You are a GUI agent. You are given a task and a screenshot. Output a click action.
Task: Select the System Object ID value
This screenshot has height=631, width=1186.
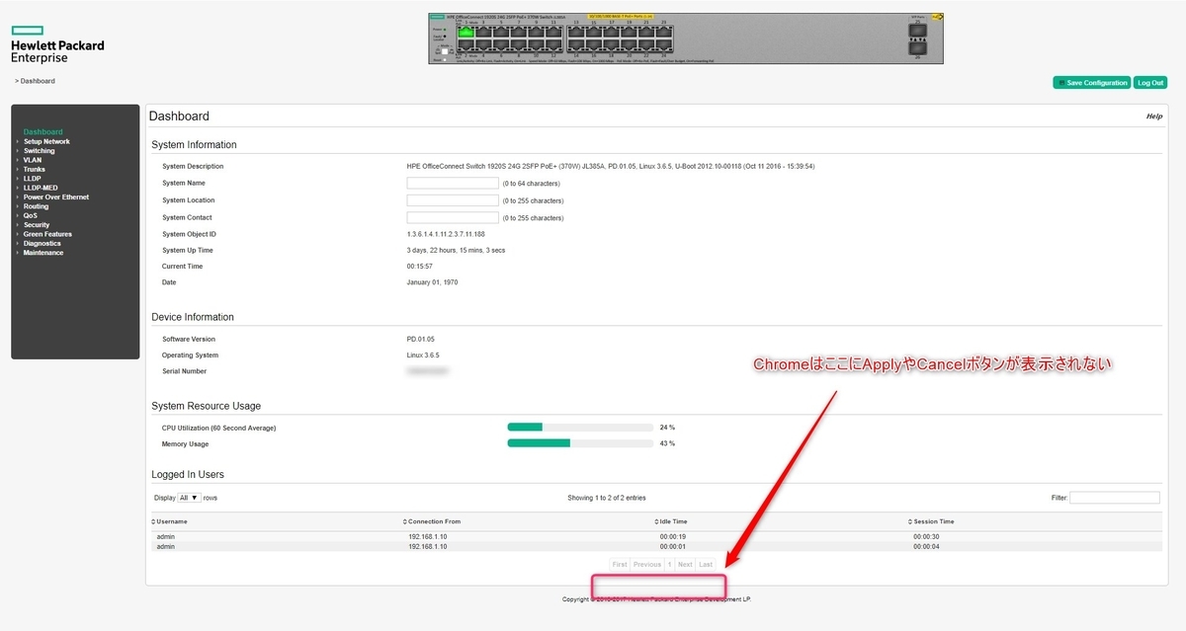click(446, 234)
